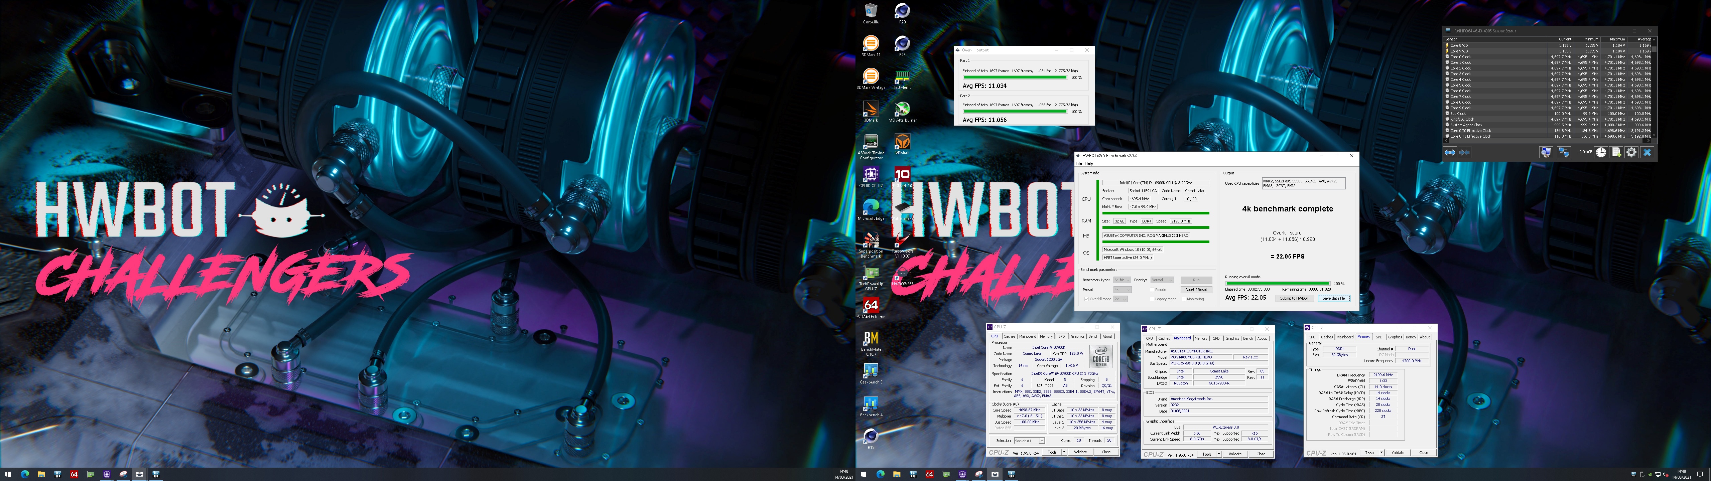Click the Part 2 progress bar in Overkill output

tap(1015, 112)
